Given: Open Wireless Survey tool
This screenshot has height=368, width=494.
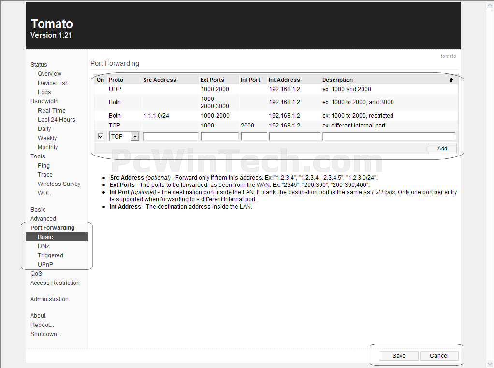Looking at the screenshot, I should click(59, 184).
